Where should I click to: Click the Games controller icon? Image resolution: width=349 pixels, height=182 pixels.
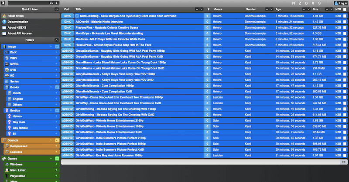(x=4, y=159)
